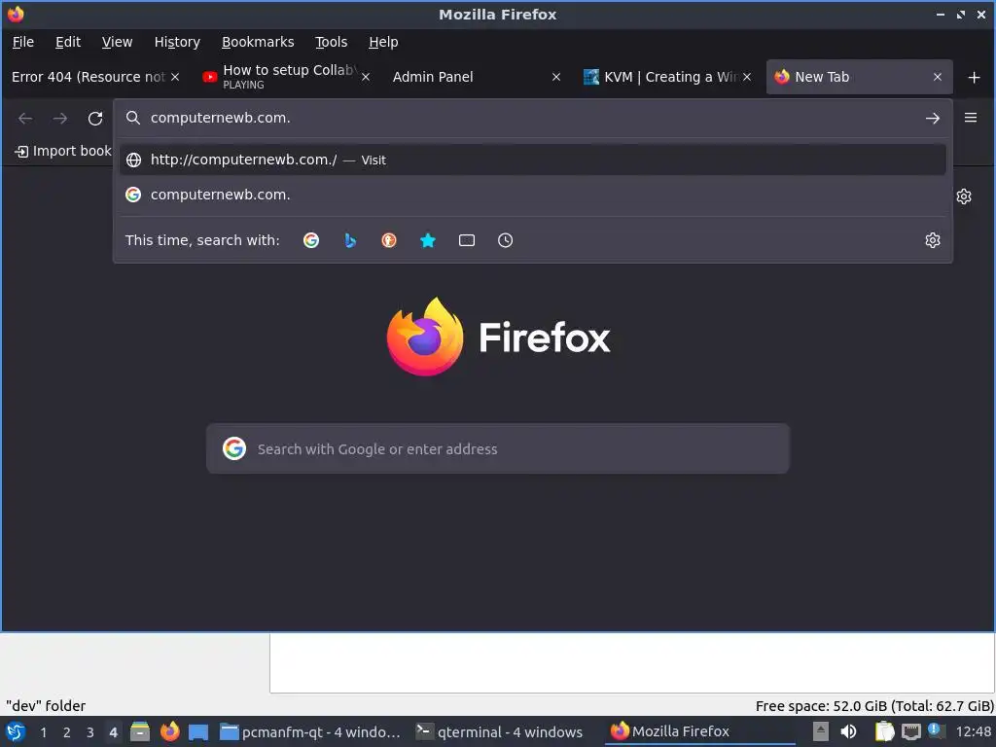Open pcmanfm-qt taskbar group
This screenshot has height=747, width=996.
[x=311, y=731]
